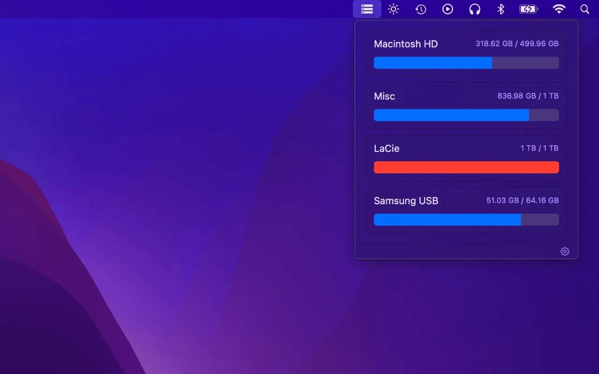This screenshot has height=374, width=599.
Task: Open the headphones menu bar icon
Action: click(475, 9)
